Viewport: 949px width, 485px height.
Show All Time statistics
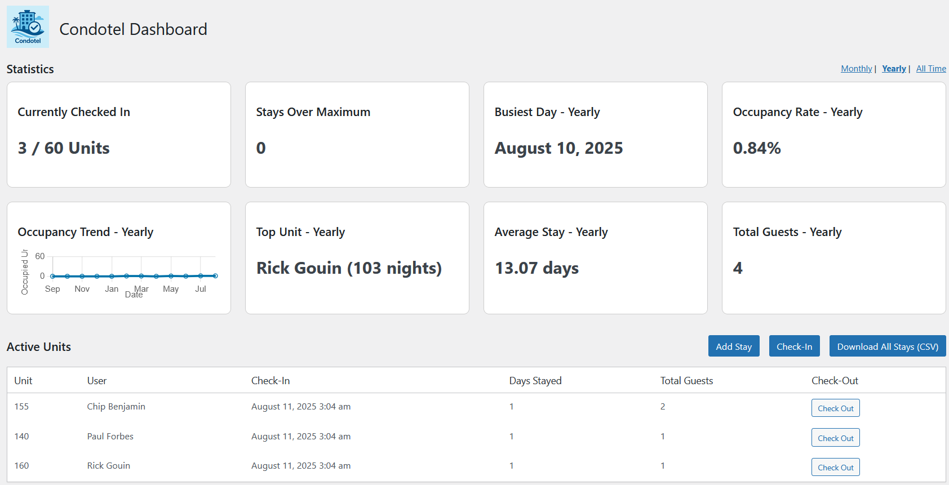pyautogui.click(x=931, y=69)
